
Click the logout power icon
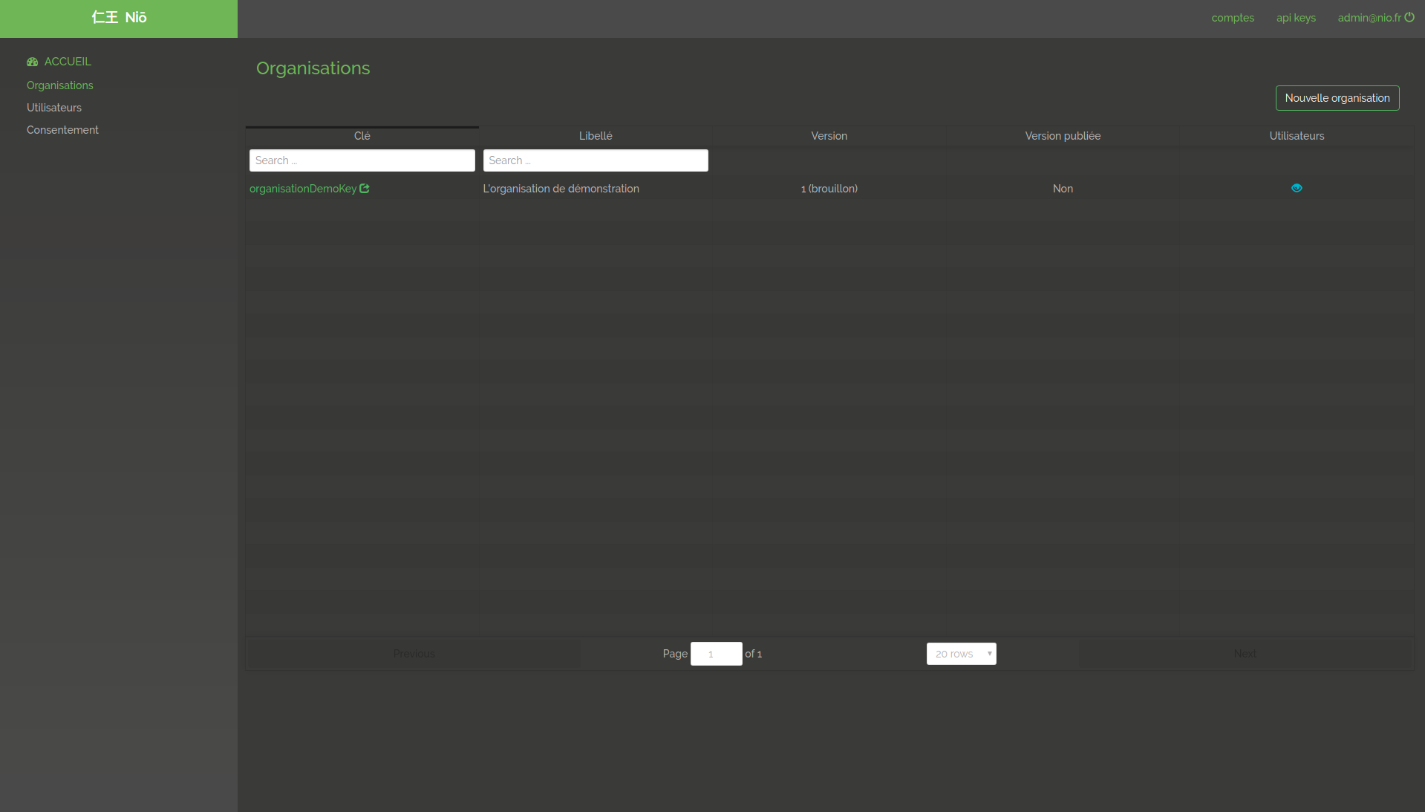(1409, 17)
